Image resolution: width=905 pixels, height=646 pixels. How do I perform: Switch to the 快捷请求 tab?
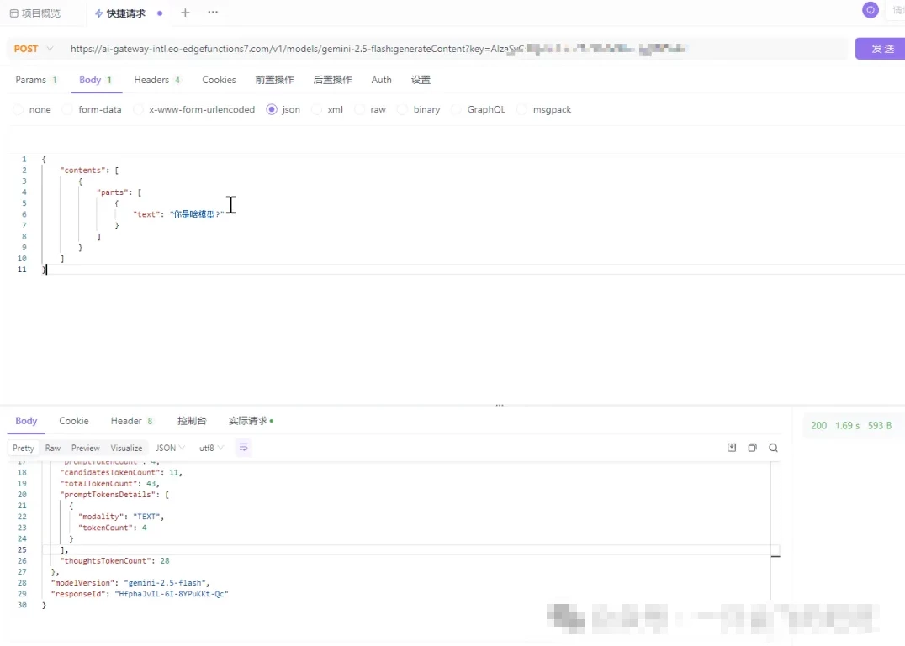pyautogui.click(x=120, y=13)
